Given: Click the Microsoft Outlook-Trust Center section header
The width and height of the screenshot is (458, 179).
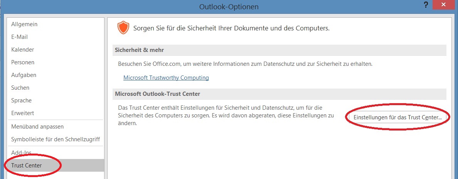Looking at the screenshot, I should [x=280, y=94].
